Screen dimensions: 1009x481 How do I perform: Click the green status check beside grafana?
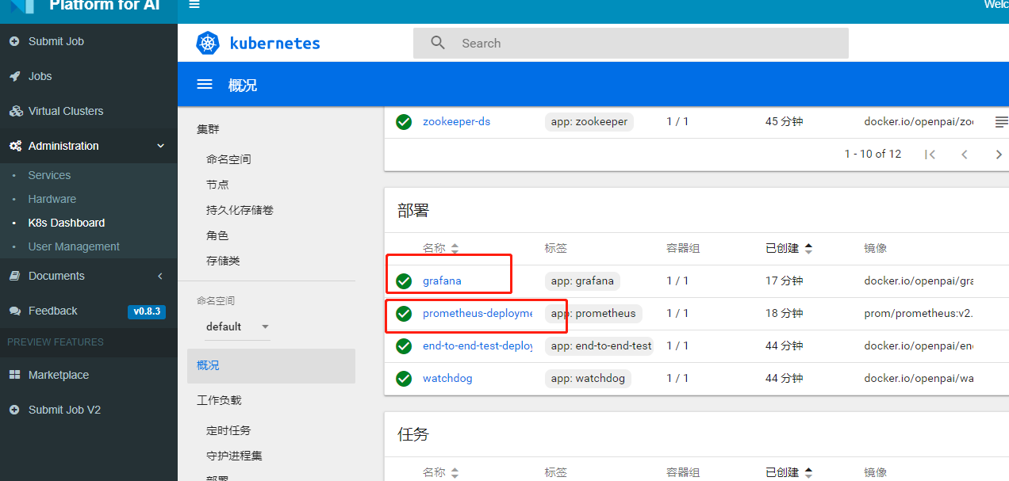[x=404, y=281]
